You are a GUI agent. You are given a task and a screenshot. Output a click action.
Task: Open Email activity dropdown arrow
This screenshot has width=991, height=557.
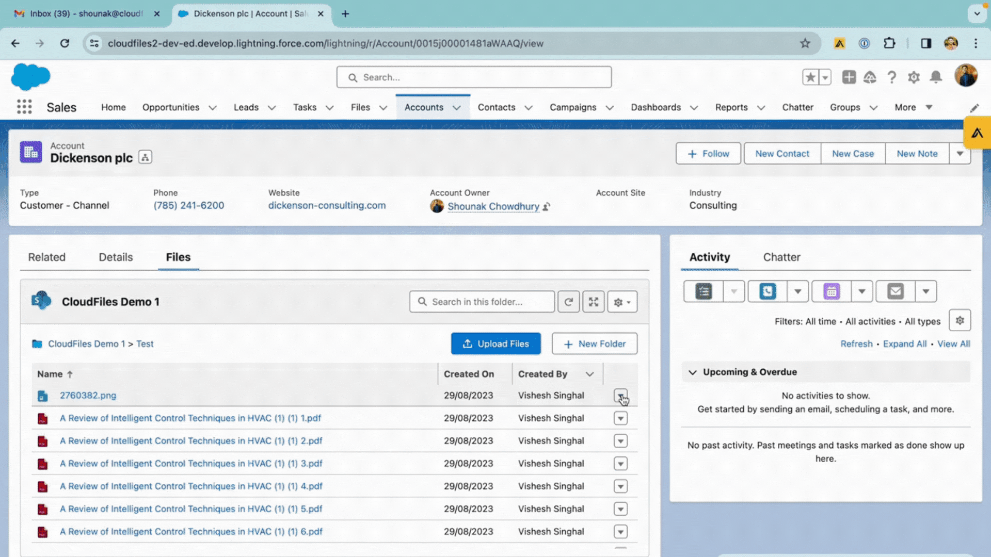[x=925, y=291]
